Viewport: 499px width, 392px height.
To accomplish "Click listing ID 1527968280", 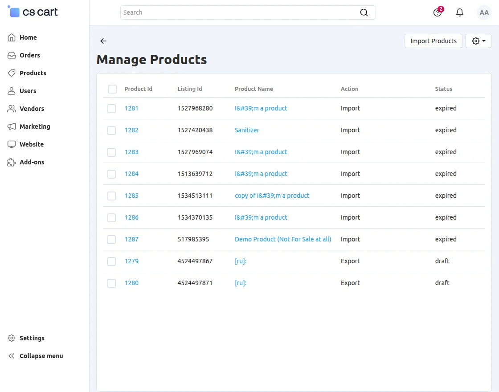I will point(195,109).
